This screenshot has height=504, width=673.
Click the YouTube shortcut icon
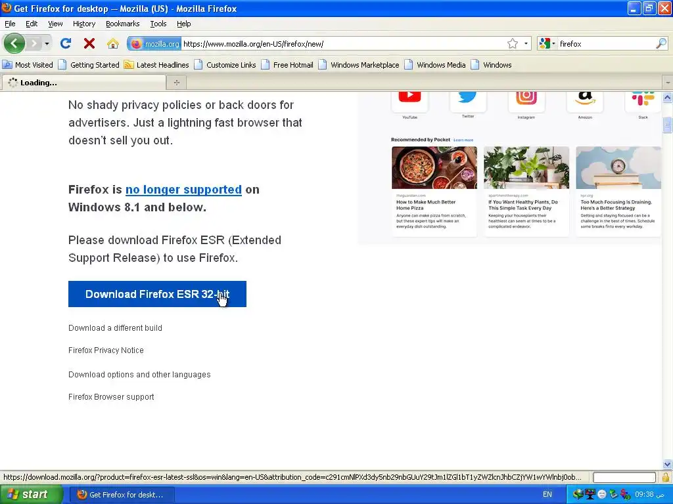tap(409, 100)
